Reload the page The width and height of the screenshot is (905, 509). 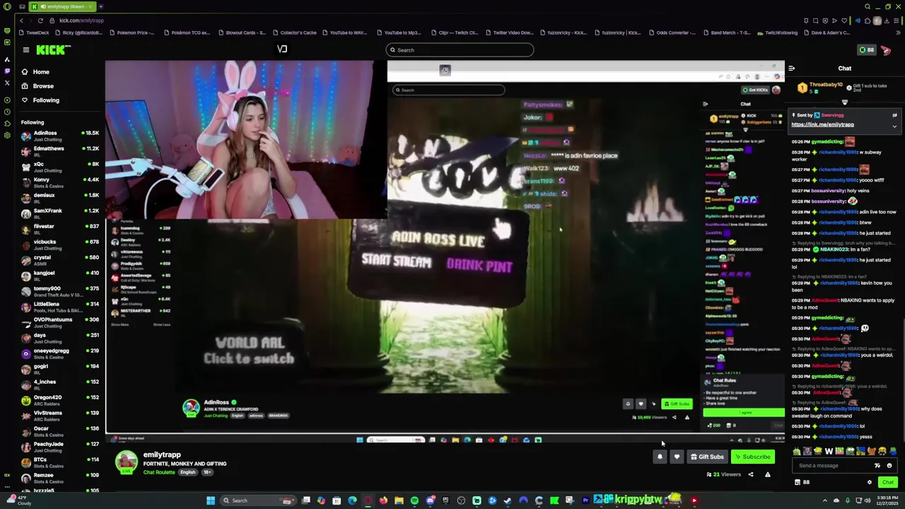(x=40, y=21)
